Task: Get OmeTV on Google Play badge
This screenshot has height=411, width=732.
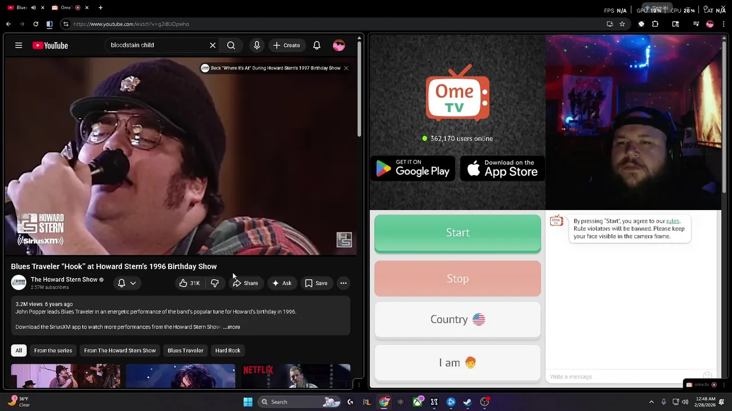Action: (x=413, y=168)
